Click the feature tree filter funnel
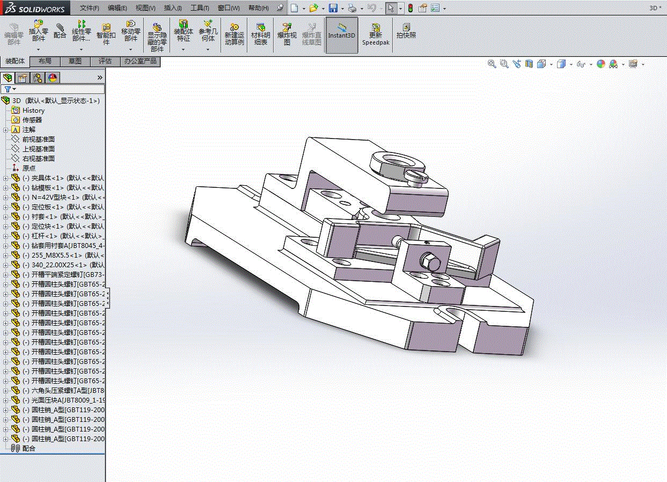The image size is (667, 482). pyautogui.click(x=8, y=89)
